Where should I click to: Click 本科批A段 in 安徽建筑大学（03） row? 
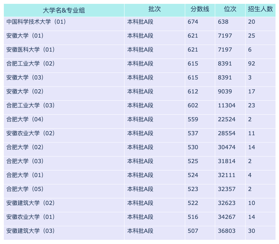click(x=140, y=231)
